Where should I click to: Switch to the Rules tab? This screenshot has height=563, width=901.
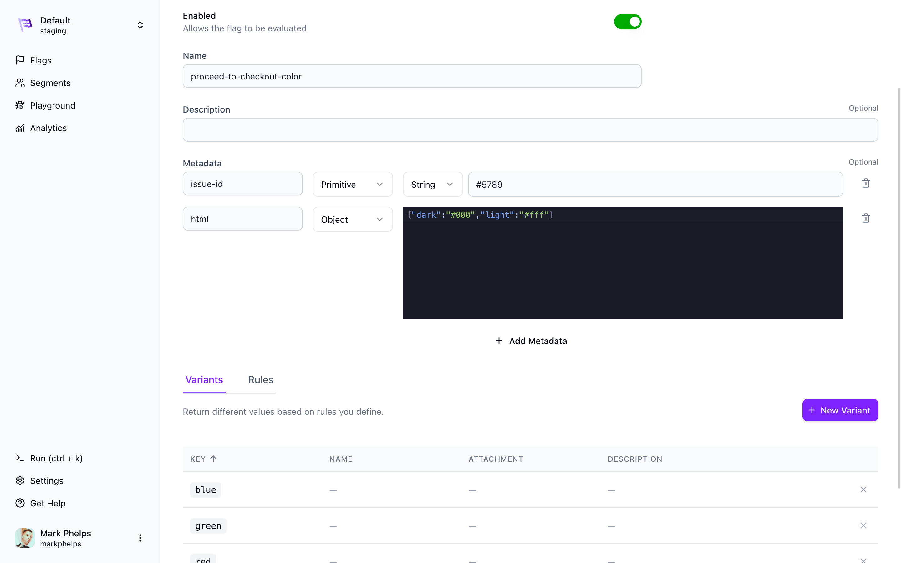[x=261, y=380]
